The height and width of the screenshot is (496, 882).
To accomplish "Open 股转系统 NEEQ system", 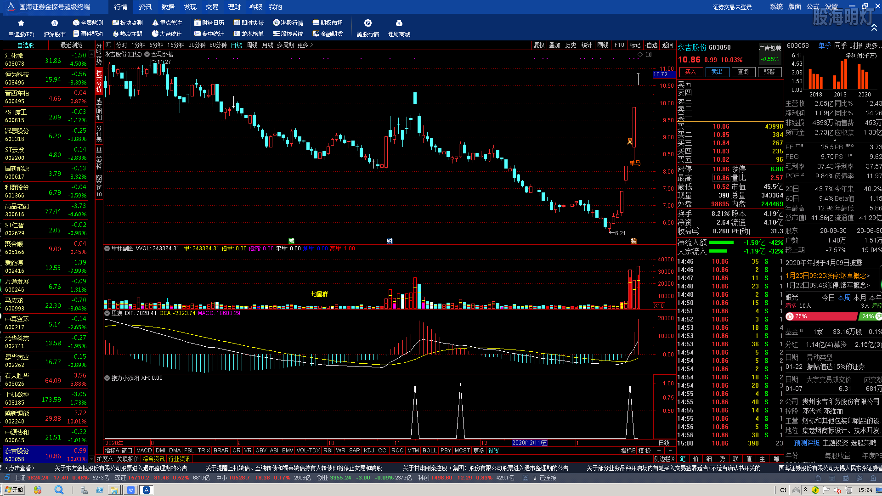I will pyautogui.click(x=288, y=34).
